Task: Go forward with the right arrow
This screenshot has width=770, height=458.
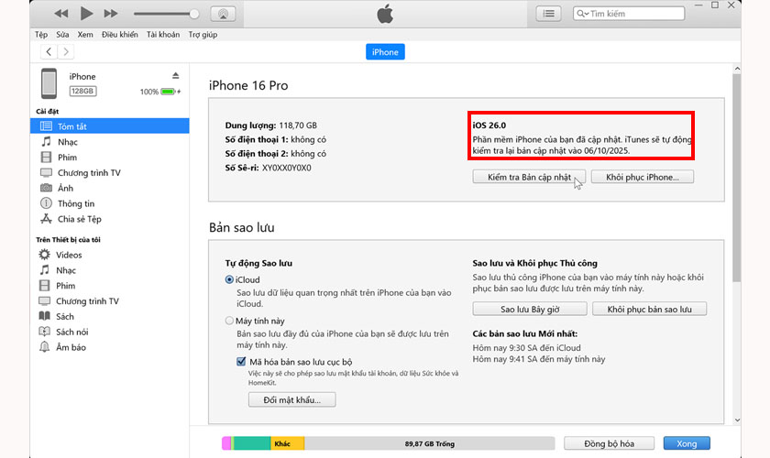Action: pyautogui.click(x=66, y=51)
